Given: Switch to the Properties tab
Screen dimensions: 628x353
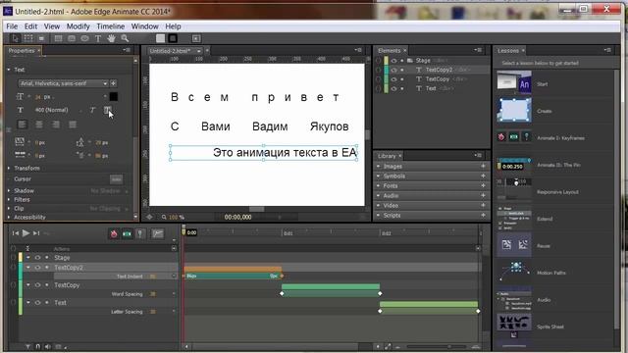Looking at the screenshot, I should click(22, 50).
